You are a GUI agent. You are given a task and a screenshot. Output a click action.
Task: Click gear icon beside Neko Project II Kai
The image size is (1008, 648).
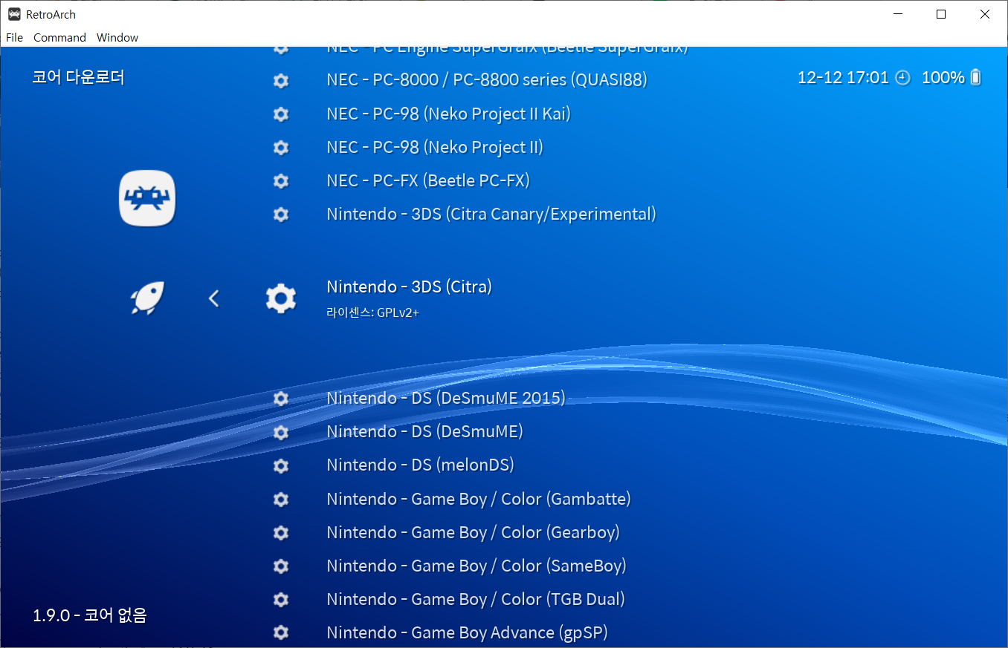[x=281, y=114]
